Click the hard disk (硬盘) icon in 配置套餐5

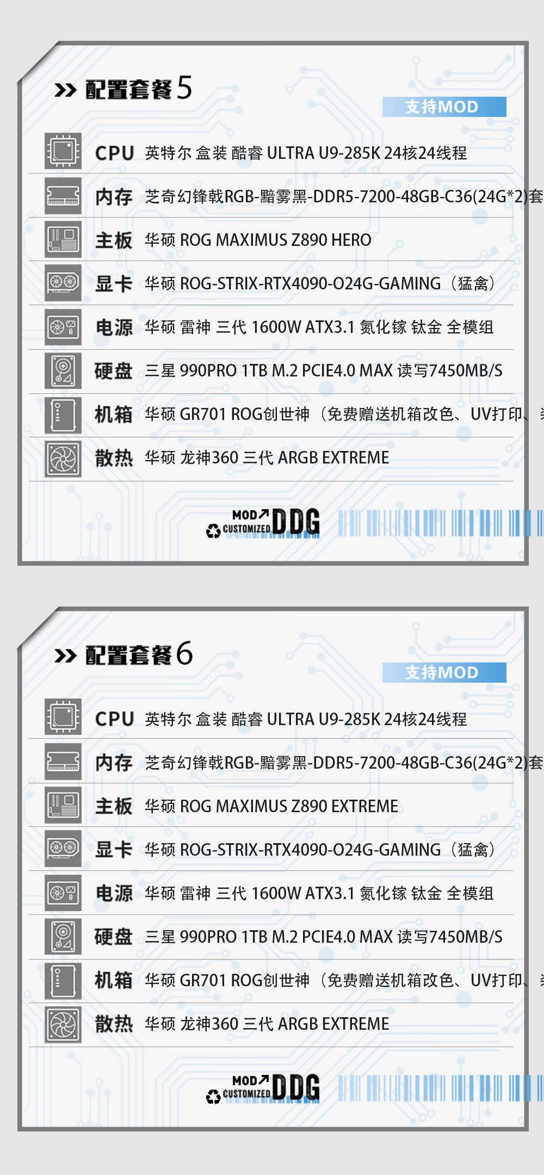63,371
